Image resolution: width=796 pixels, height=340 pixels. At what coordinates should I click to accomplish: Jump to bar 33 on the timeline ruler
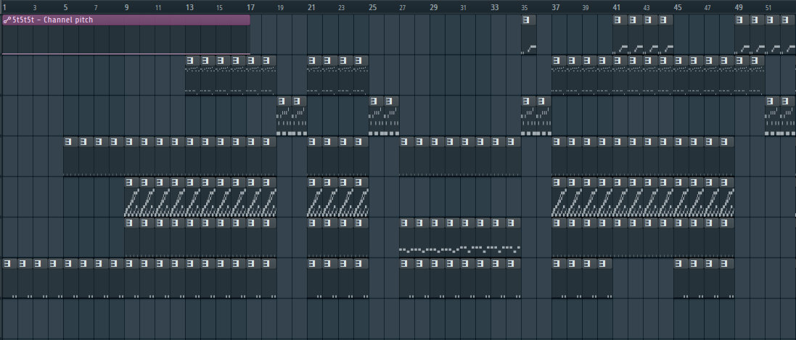(494, 7)
